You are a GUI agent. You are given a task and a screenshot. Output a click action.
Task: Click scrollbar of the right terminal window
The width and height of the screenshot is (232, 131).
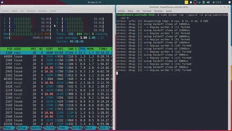(229, 71)
